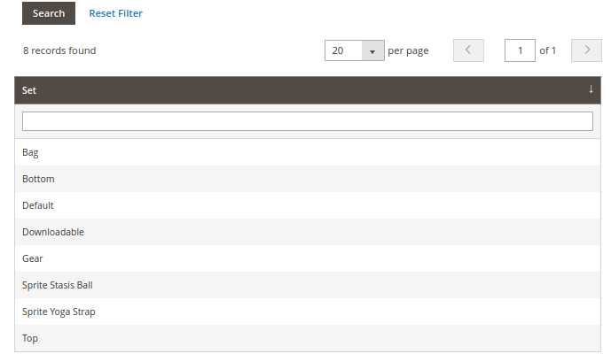Select the Gear attribute set row

click(x=33, y=258)
